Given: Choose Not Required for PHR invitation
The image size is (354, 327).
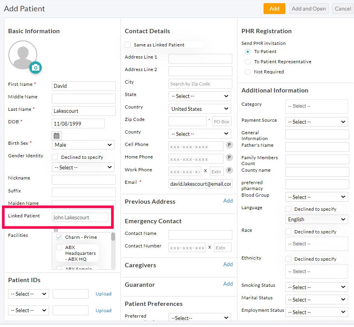Looking at the screenshot, I should (248, 71).
